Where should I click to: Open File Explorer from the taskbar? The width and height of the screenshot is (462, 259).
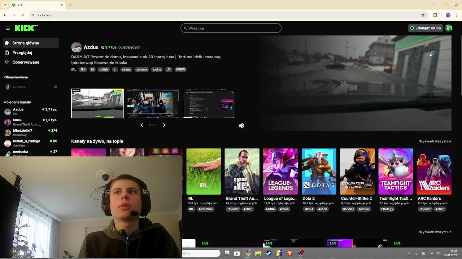coord(258,253)
